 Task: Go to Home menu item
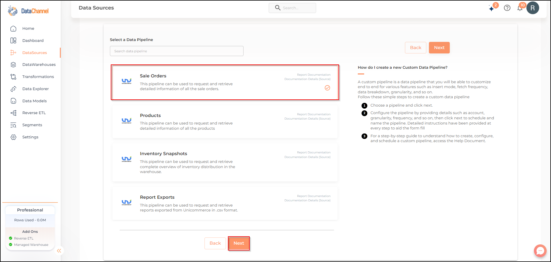pyautogui.click(x=28, y=29)
